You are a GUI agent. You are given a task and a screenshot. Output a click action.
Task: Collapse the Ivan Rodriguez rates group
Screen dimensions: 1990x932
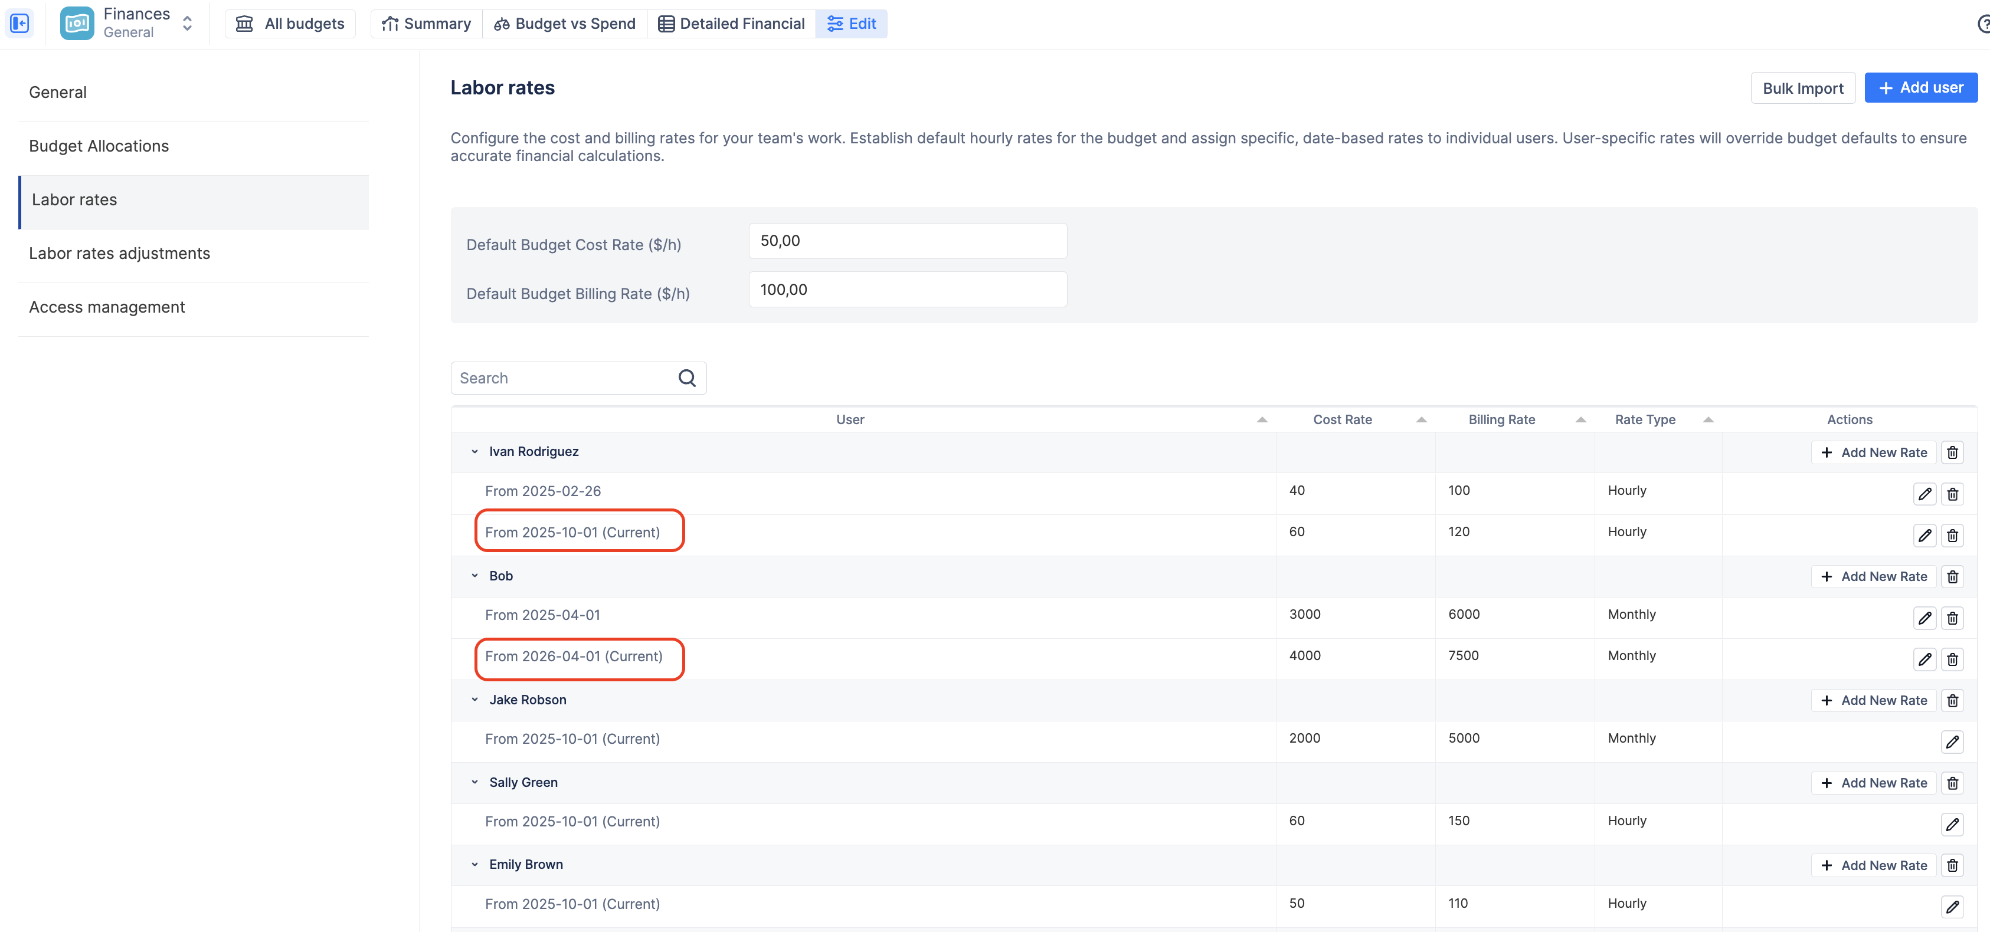pos(475,452)
